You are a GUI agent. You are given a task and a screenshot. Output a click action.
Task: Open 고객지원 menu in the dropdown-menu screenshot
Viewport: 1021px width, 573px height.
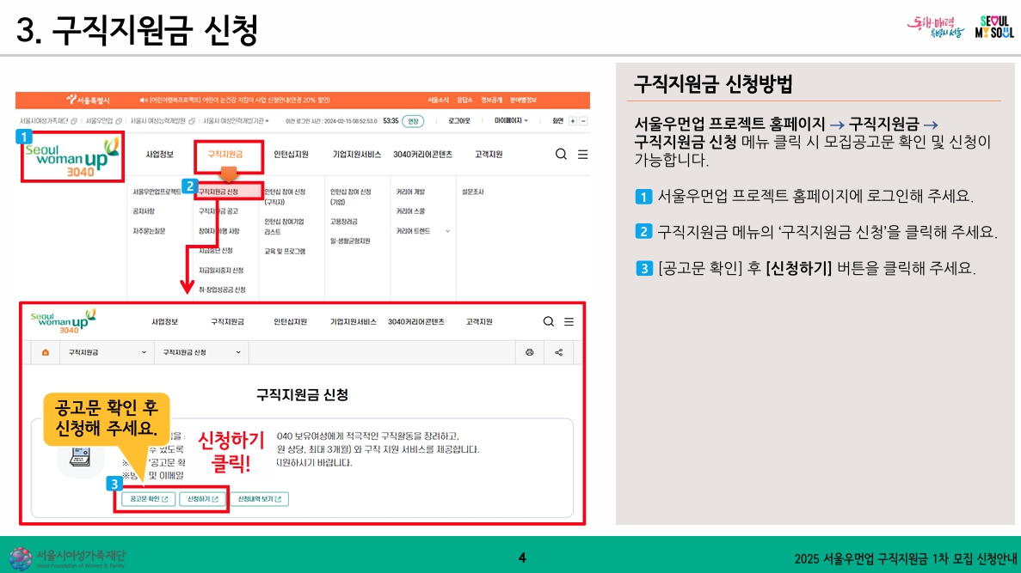pyautogui.click(x=489, y=154)
